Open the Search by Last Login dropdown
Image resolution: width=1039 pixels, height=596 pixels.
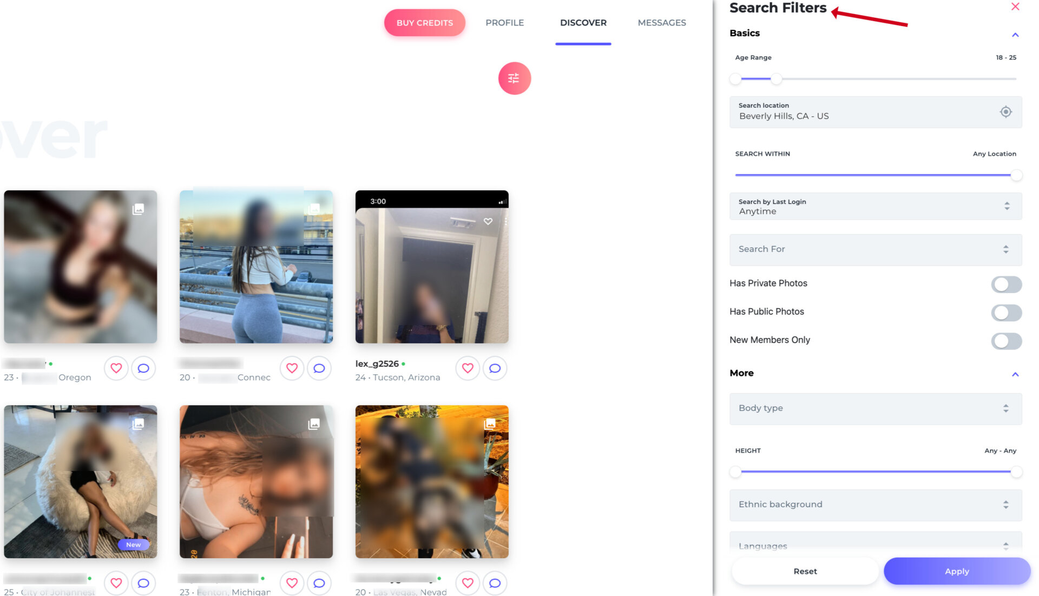click(876, 206)
